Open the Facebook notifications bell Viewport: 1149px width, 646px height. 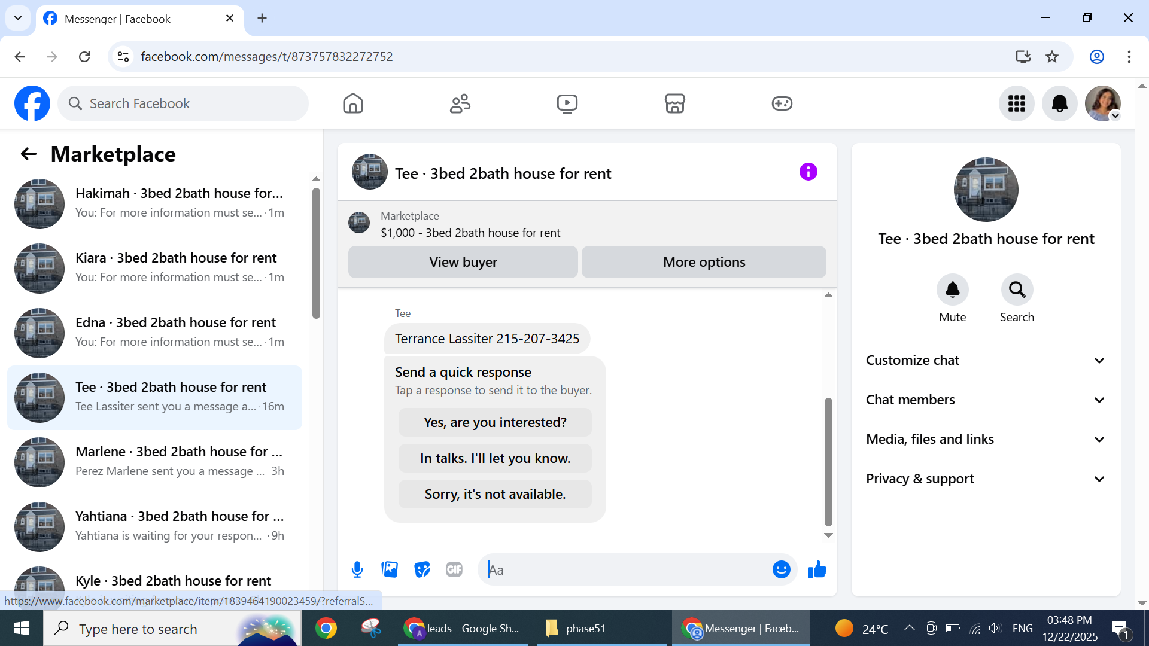(x=1059, y=103)
